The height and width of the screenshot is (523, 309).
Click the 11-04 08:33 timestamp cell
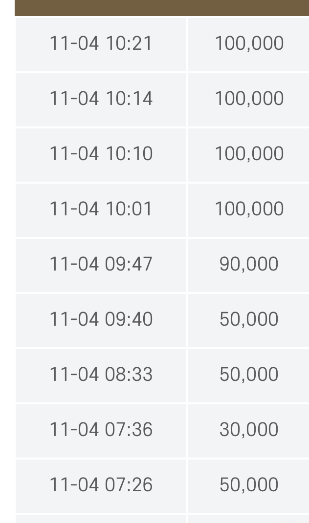pyautogui.click(x=101, y=375)
